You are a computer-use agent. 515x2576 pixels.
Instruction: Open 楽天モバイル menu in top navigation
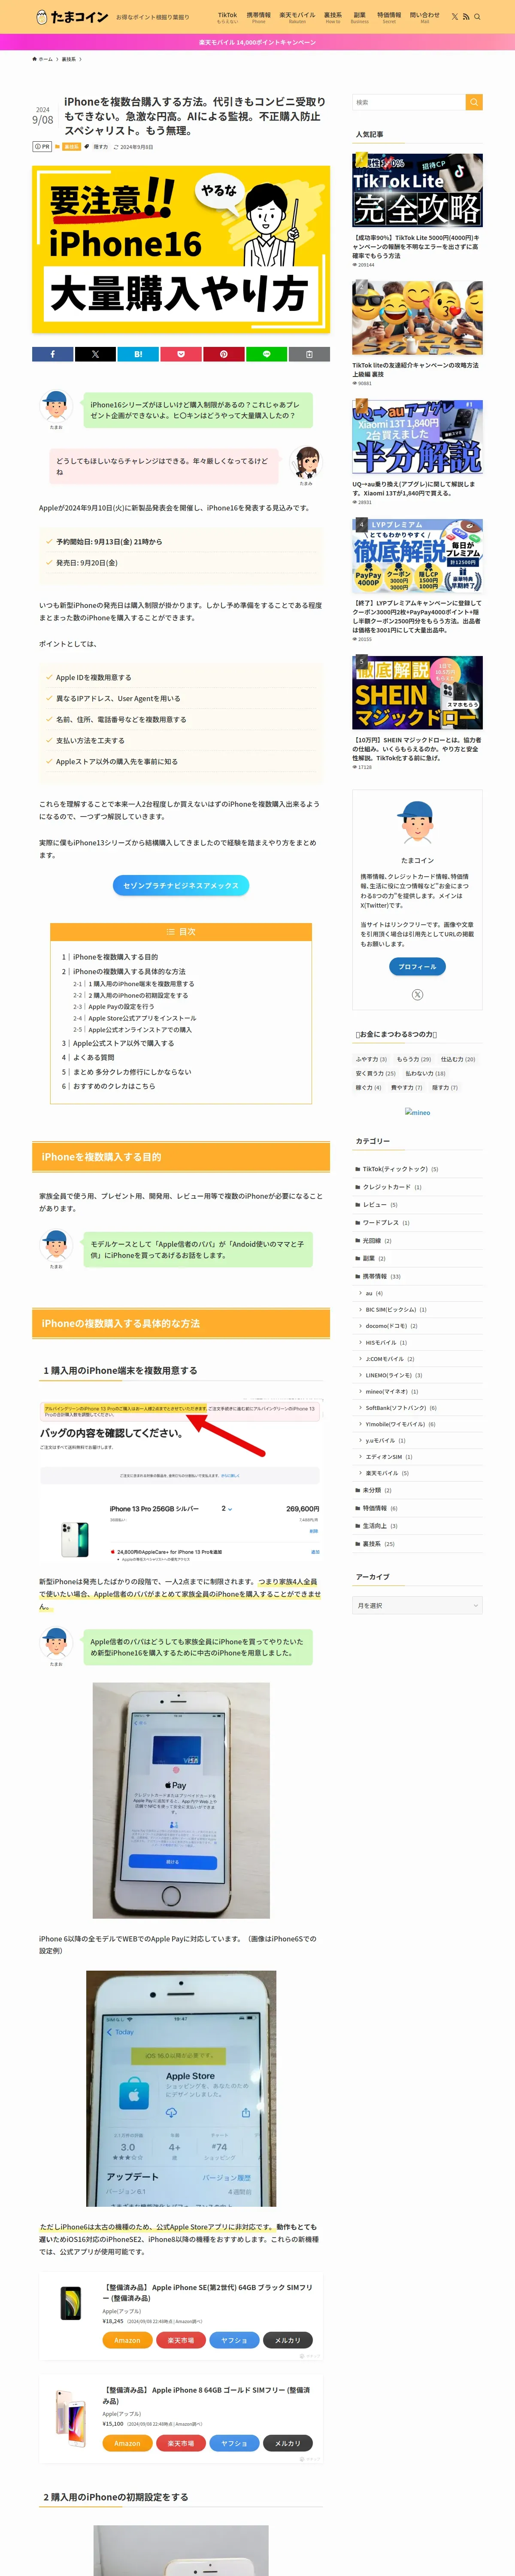click(297, 17)
